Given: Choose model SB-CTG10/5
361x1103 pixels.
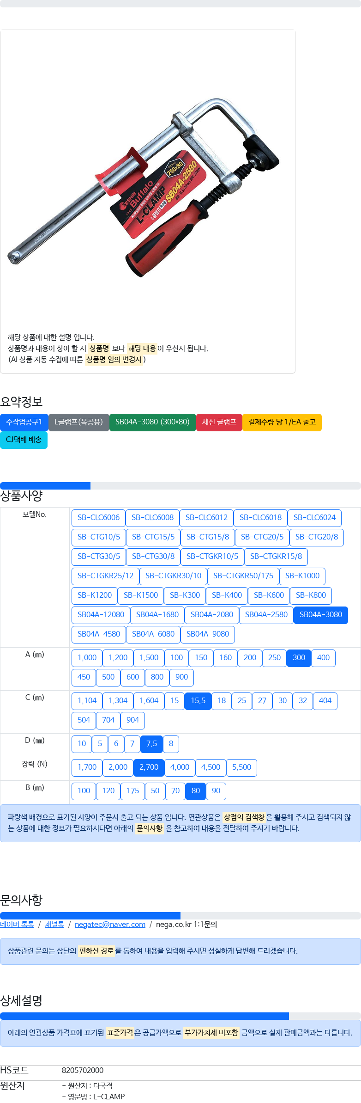Looking at the screenshot, I should coord(99,537).
